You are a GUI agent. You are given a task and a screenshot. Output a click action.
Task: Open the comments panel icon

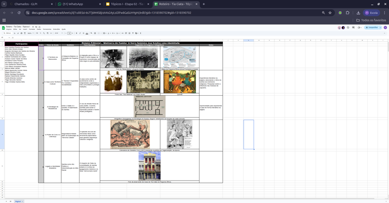[x=353, y=27]
